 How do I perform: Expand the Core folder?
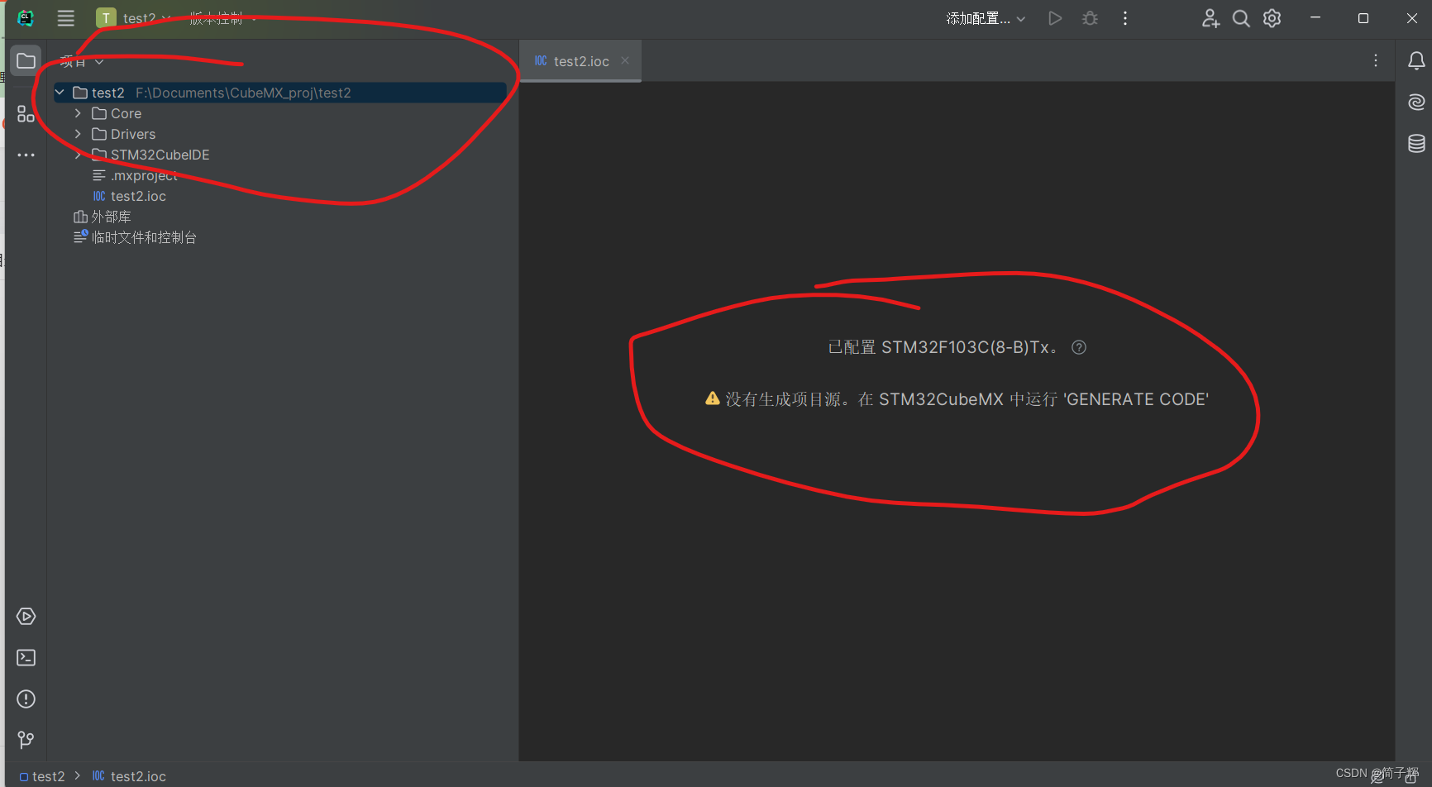[x=77, y=113]
